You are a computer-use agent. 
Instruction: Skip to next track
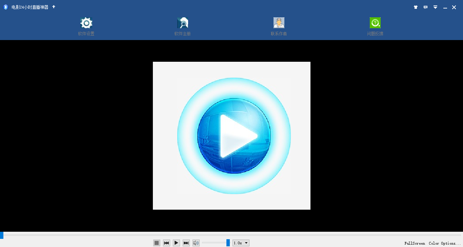pos(186,243)
